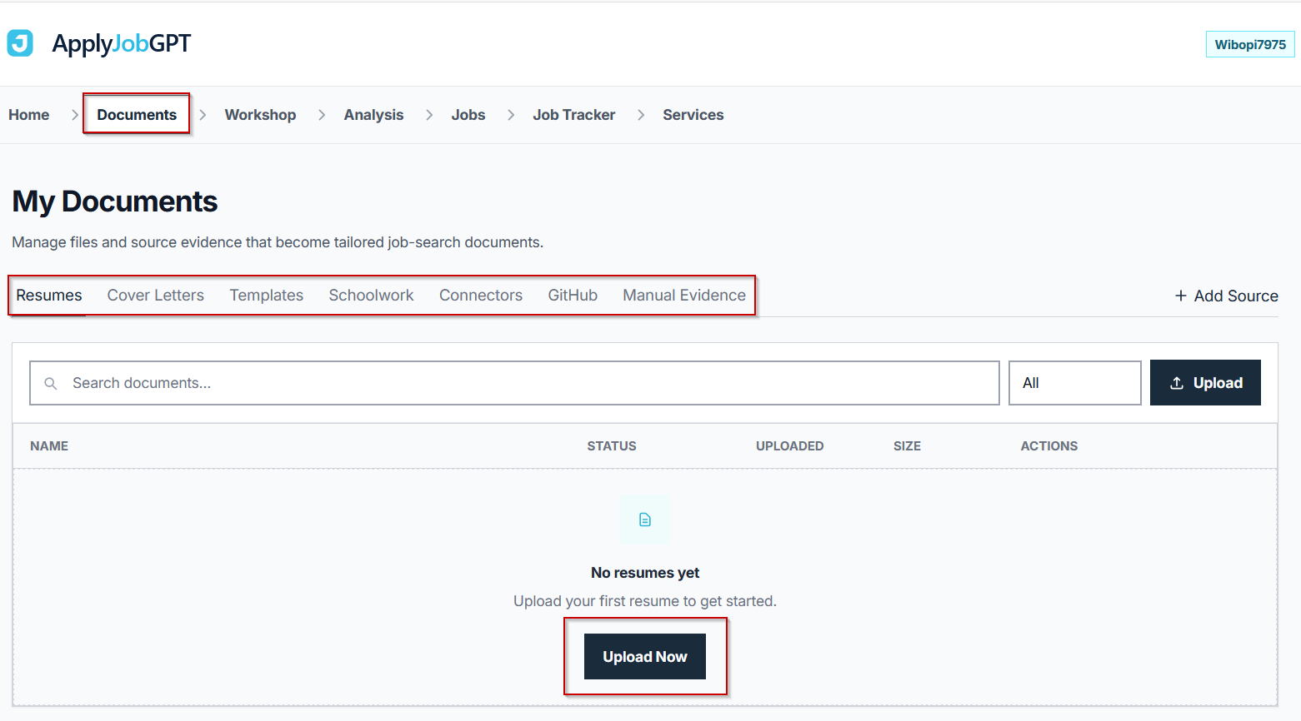Click the My Documents heading
Image resolution: width=1301 pixels, height=721 pixels.
coord(115,201)
